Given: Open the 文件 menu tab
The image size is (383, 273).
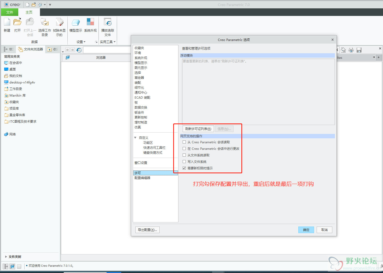Looking at the screenshot, I should 10,12.
